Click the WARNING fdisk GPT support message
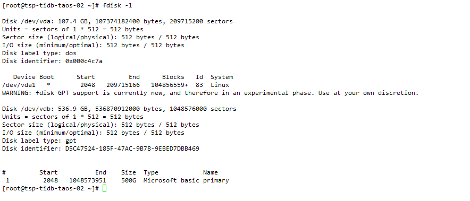Screen dimensions: 470x201 tap(210, 93)
